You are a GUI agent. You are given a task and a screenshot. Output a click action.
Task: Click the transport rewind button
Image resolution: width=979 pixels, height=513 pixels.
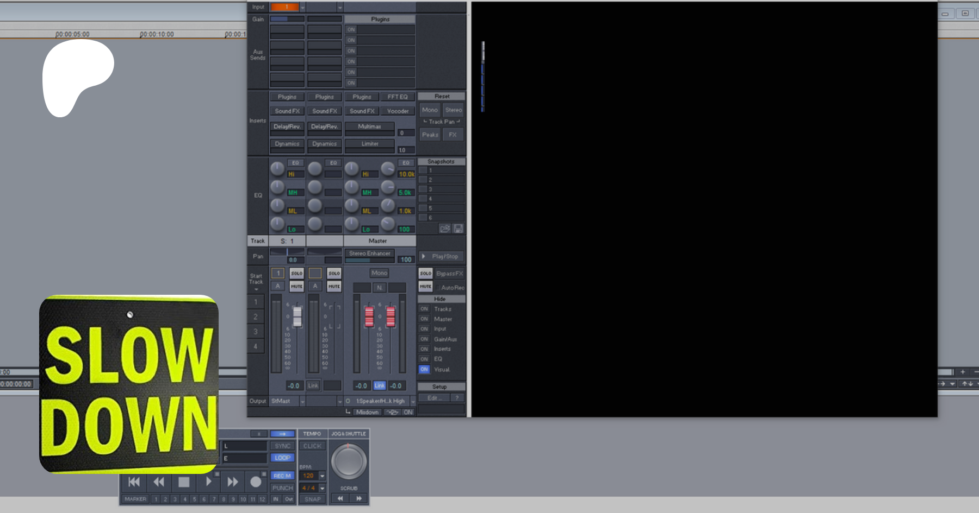(x=159, y=482)
